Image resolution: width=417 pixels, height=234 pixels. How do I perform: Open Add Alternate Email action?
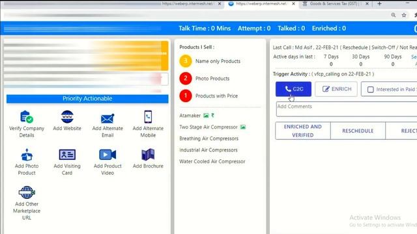click(108, 124)
